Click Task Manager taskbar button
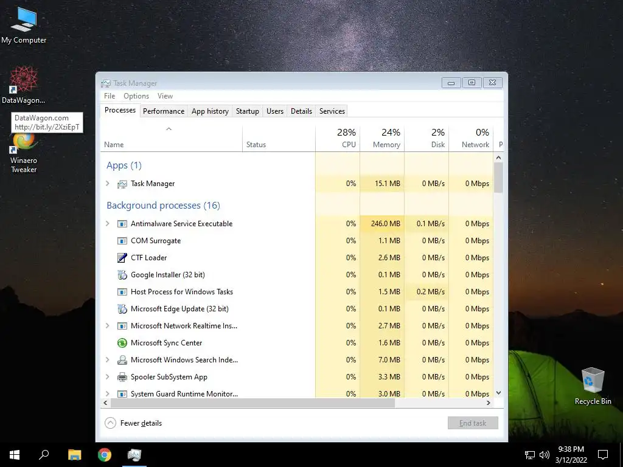Image resolution: width=623 pixels, height=467 pixels. tap(134, 455)
